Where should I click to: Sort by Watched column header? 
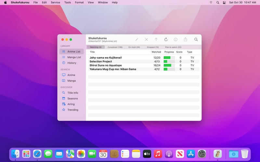click(156, 52)
